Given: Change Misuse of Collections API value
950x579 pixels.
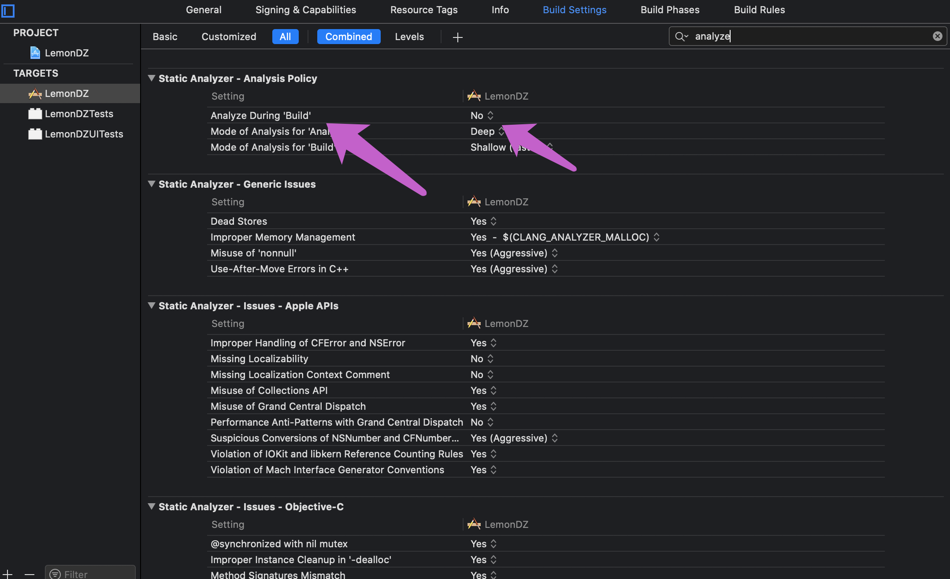Looking at the screenshot, I should point(483,390).
